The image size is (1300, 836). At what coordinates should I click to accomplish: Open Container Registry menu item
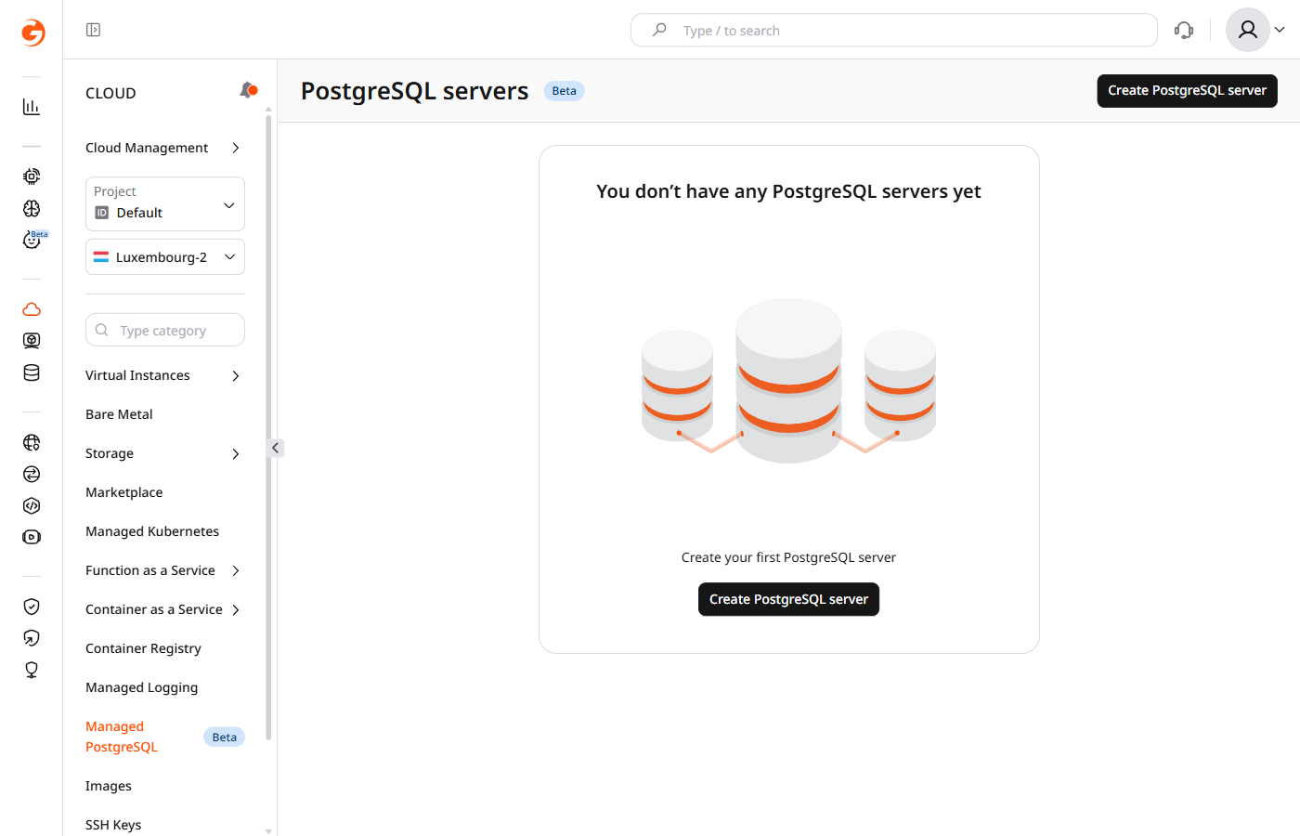[143, 648]
